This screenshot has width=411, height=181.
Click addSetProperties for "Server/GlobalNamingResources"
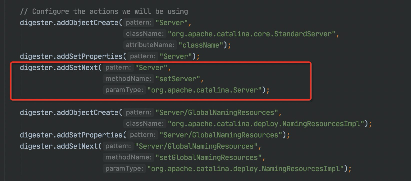coord(73,135)
